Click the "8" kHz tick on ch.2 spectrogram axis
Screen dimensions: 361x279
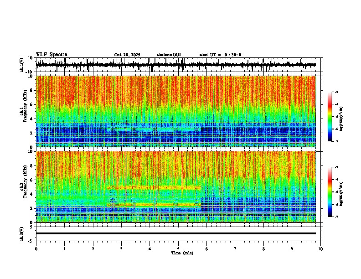[32, 166]
